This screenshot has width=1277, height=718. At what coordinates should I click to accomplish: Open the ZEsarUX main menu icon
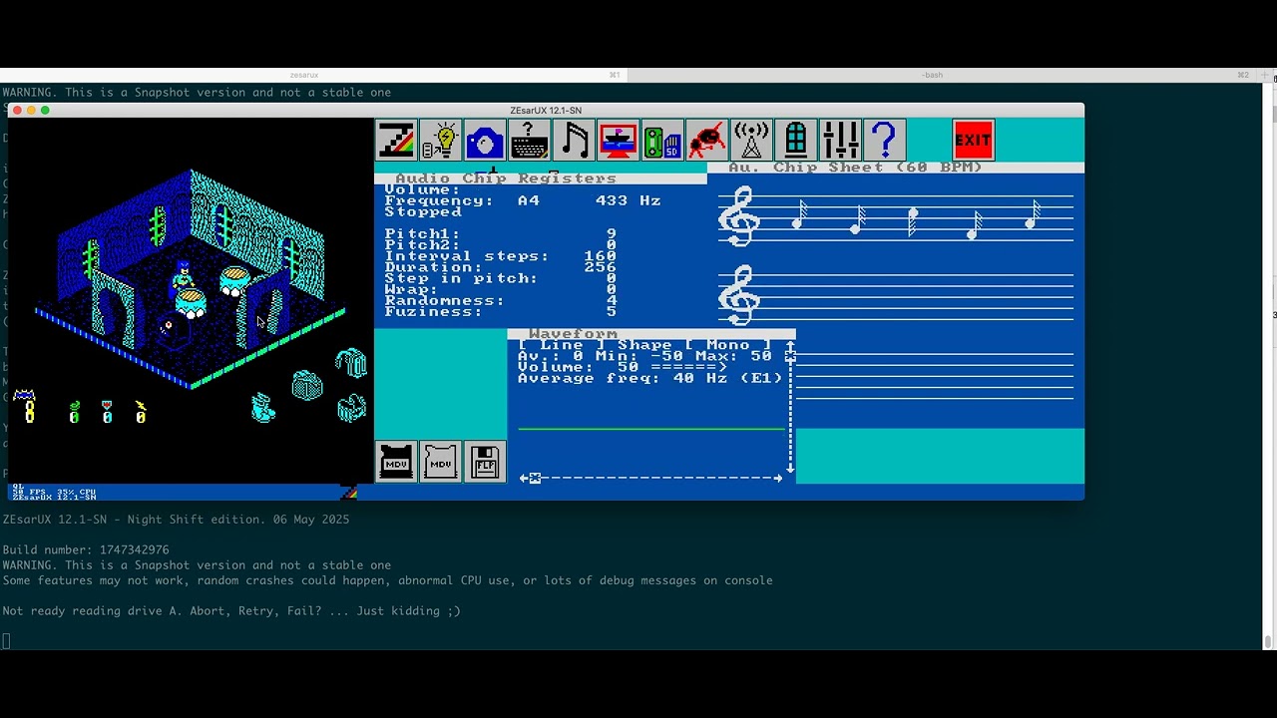396,140
